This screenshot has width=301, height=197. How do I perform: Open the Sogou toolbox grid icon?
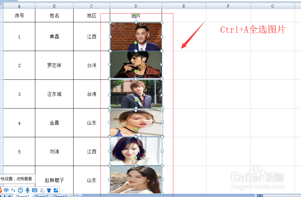pyautogui.click(x=56, y=191)
